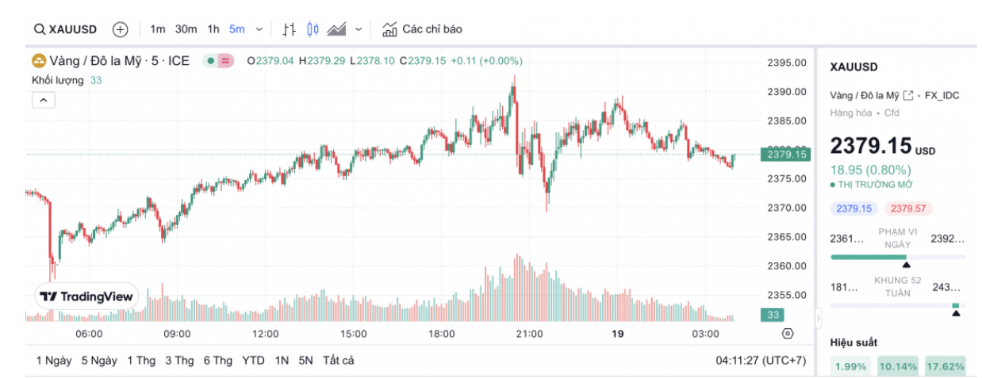Screen dimensions: 982x378
Task: Toggle the market open status indicator
Action: 210,60
